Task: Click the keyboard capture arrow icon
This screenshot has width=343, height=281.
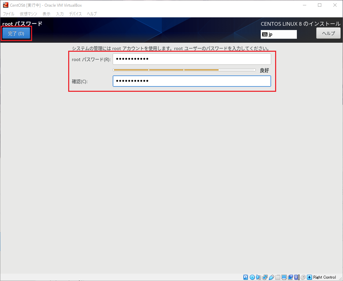Action: pos(309,277)
